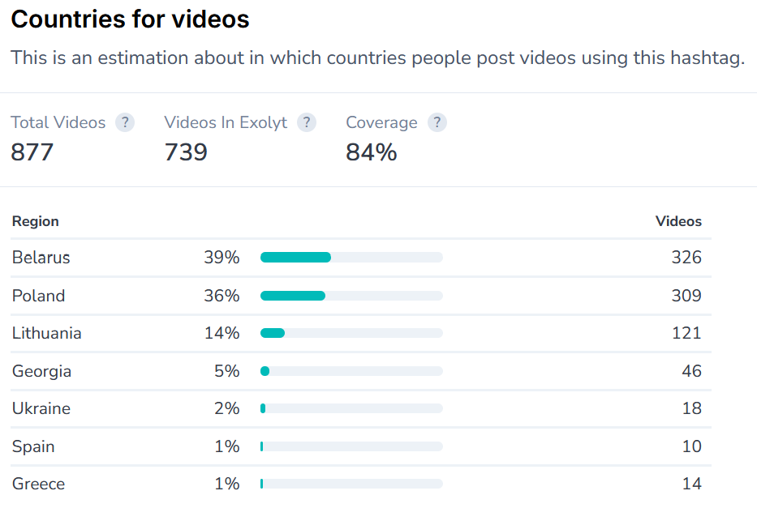The width and height of the screenshot is (757, 508).
Task: Click the Georgia progress bar
Action: click(351, 371)
